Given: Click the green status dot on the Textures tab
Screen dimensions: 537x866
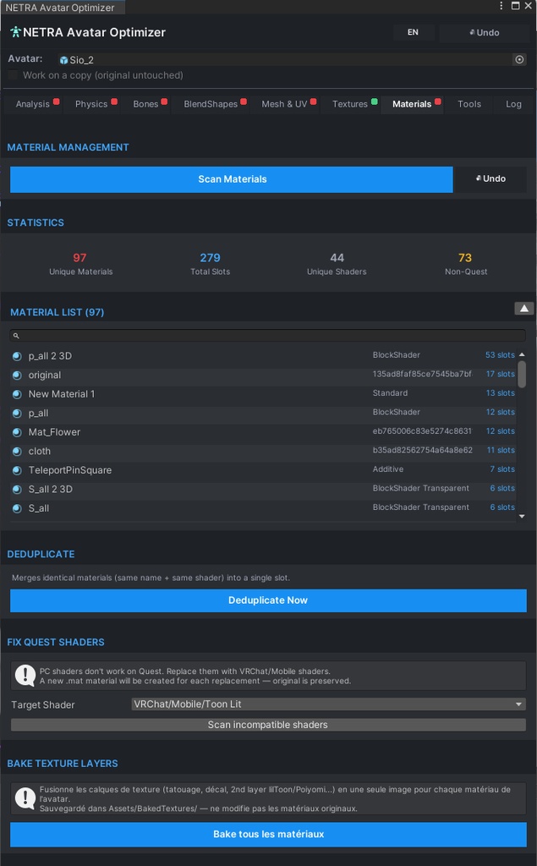Looking at the screenshot, I should point(375,101).
